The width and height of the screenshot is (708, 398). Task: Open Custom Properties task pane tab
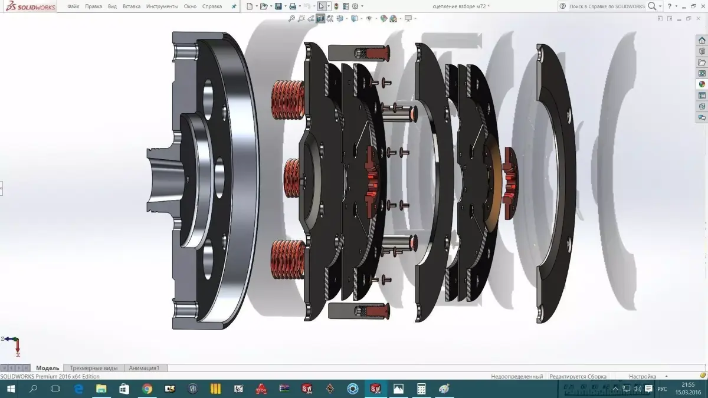(x=702, y=96)
